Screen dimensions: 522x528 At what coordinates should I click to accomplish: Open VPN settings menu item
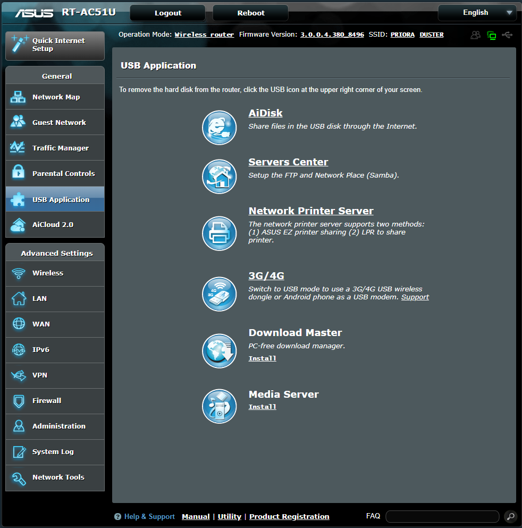(55, 375)
